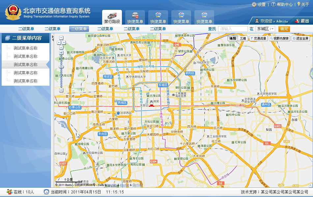Click the Admin user avatar icon
Viewport: 313px width, 197px height.
(x=257, y=20)
